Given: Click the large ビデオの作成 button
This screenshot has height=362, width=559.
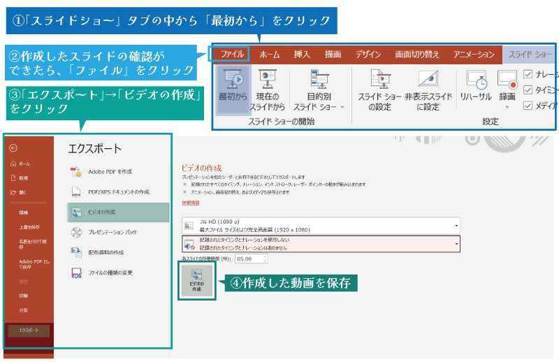Looking at the screenshot, I should (197, 281).
